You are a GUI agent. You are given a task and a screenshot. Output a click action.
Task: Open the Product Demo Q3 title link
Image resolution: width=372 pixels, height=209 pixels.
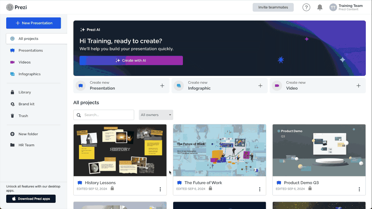pyautogui.click(x=301, y=183)
